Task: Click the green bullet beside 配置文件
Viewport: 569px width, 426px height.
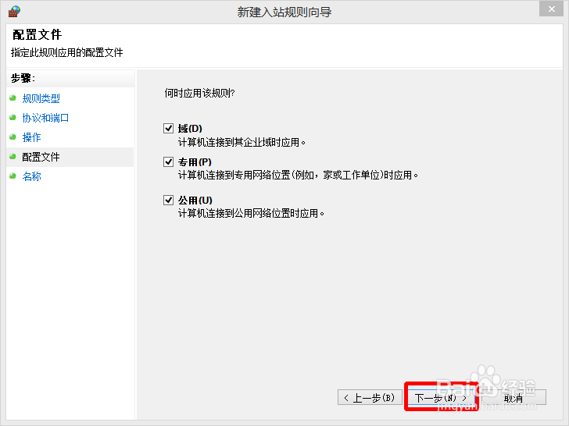Action: coord(13,157)
